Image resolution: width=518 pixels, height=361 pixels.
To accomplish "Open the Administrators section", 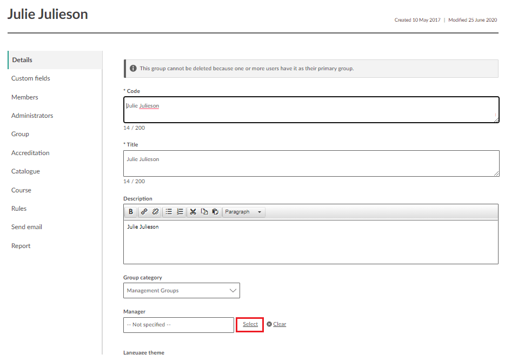I will pos(32,116).
